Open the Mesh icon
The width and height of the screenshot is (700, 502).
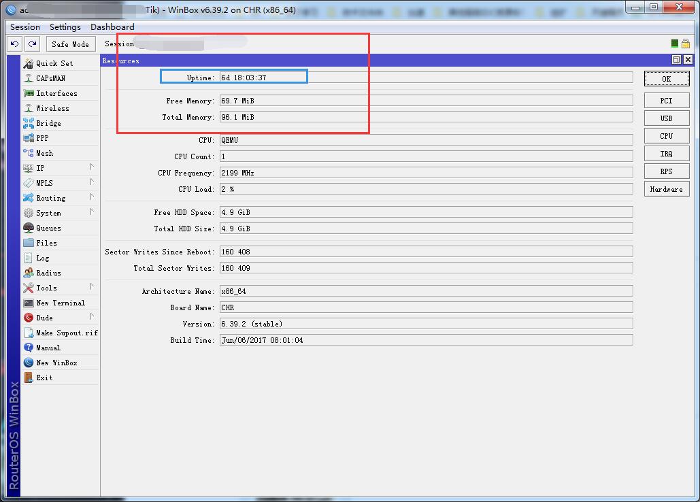29,153
